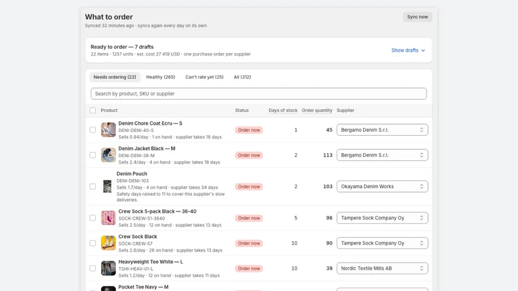Image resolution: width=518 pixels, height=291 pixels.
Task: Click order quantity 45 for Denim Chore Coat
Action: 329,130
